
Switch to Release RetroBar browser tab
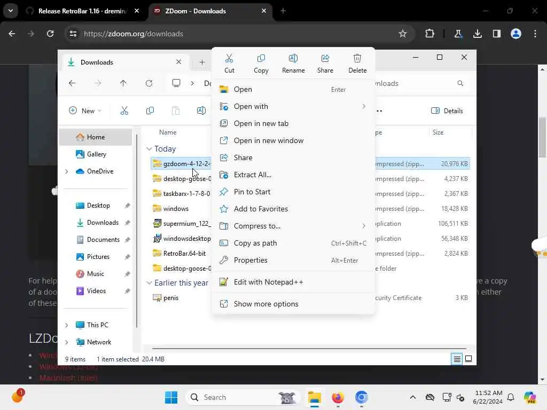(82, 11)
